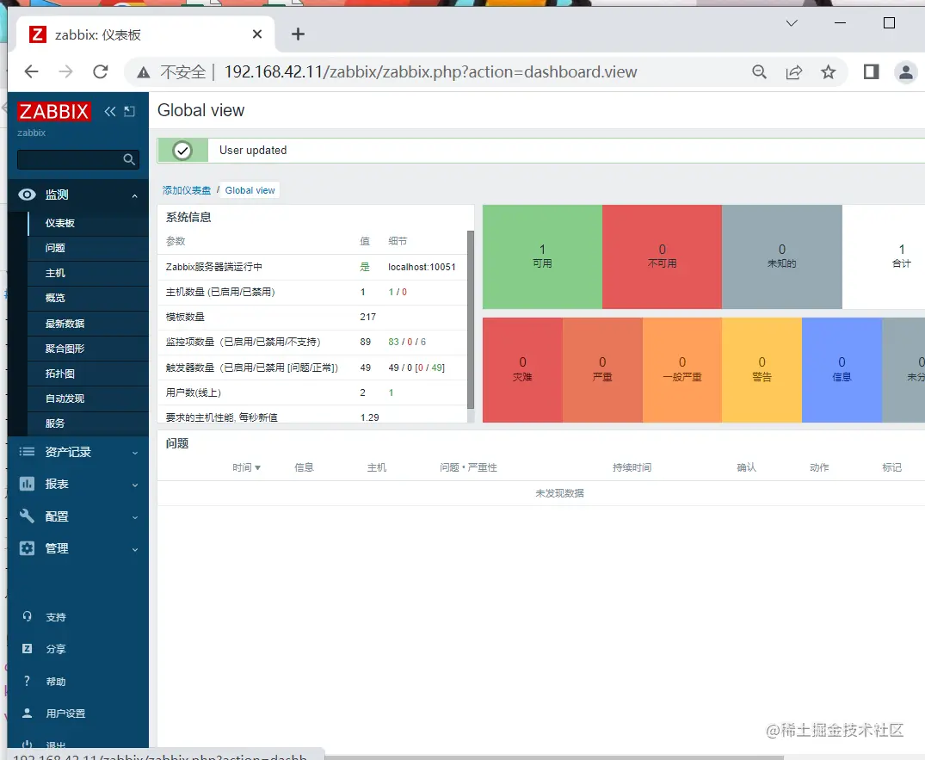925x760 pixels.
Task: Open 用户设置 link in sidebar
Action: pyautogui.click(x=65, y=714)
